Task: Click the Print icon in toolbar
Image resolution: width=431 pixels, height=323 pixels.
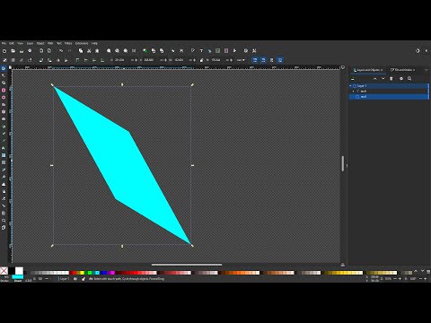Action: coord(30,51)
